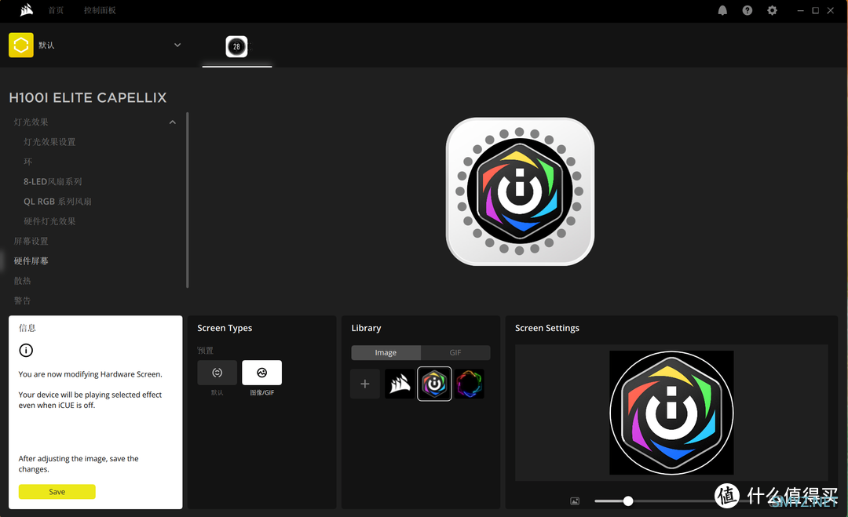Maximize the iCUE window
Viewport: 848px width, 517px height.
click(816, 10)
